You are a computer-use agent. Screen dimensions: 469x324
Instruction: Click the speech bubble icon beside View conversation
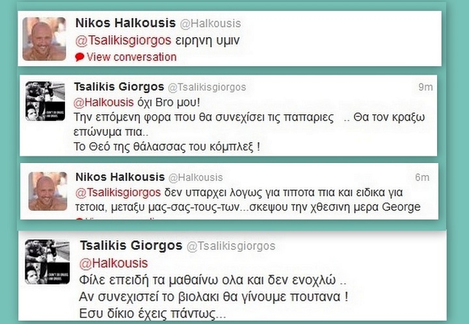click(79, 56)
